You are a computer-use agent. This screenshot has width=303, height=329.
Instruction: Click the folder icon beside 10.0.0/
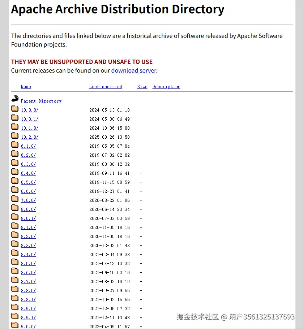click(15, 108)
